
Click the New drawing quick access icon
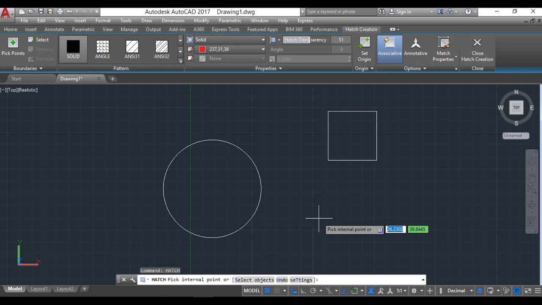pyautogui.click(x=22, y=11)
